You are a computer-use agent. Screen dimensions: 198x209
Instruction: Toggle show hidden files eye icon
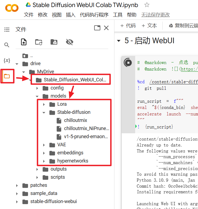tap(69, 42)
